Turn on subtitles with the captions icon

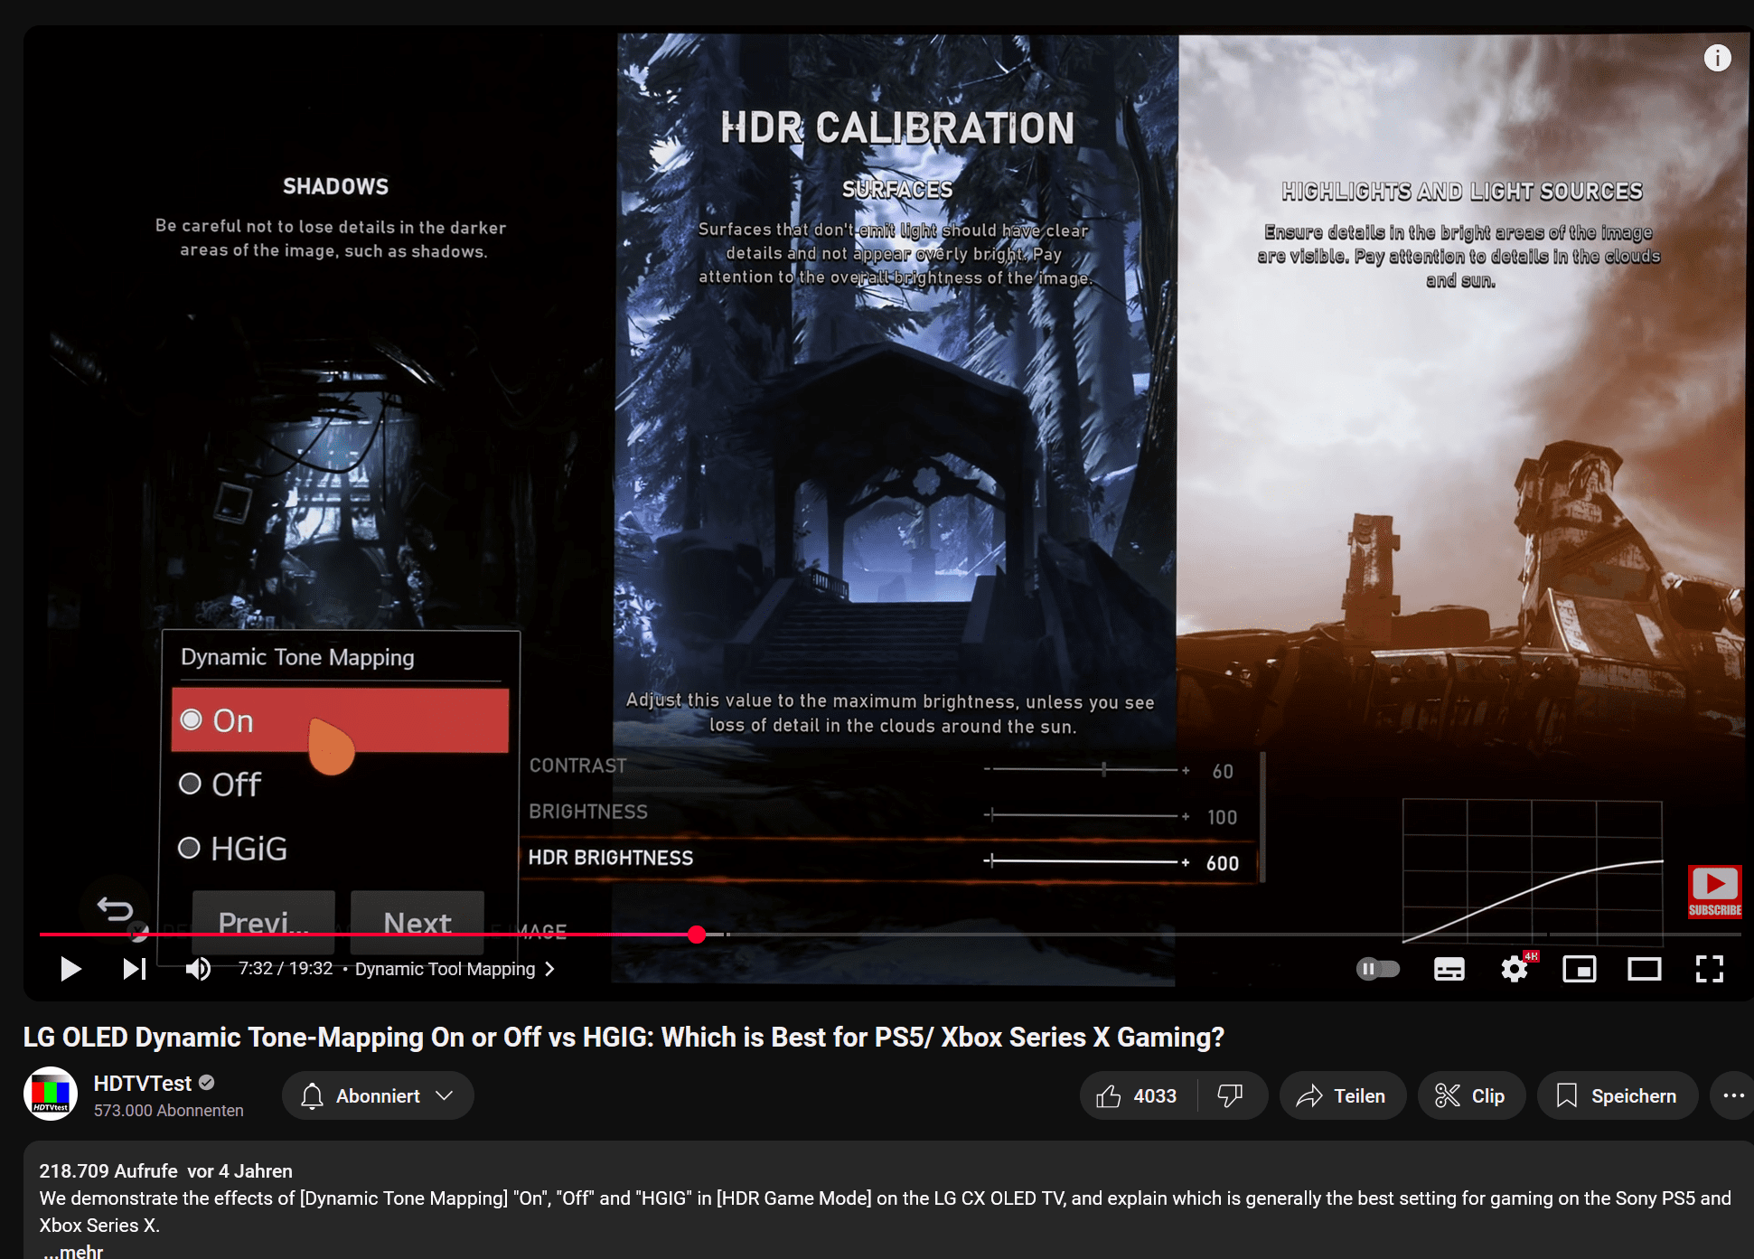[x=1449, y=969]
